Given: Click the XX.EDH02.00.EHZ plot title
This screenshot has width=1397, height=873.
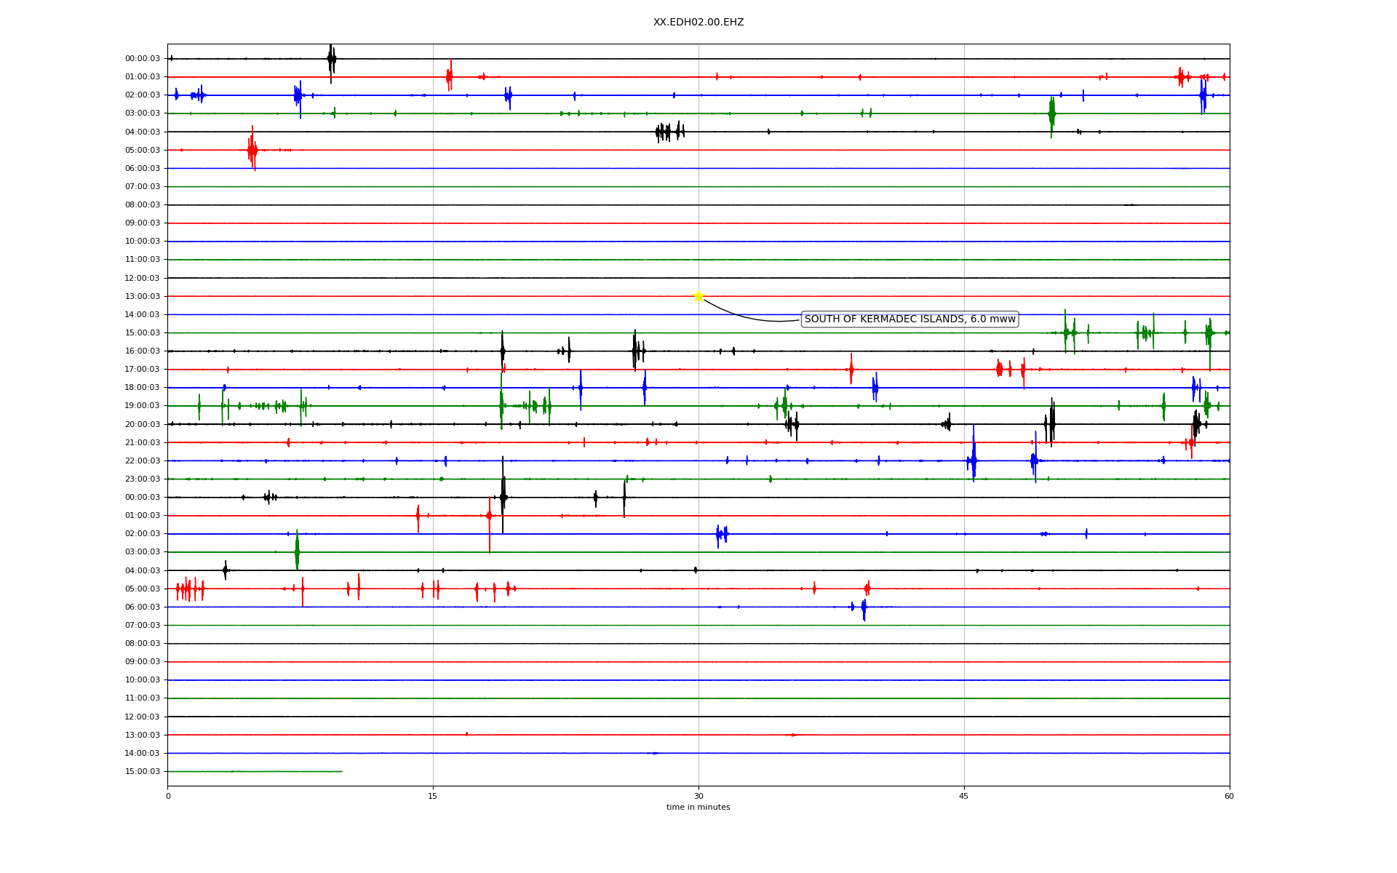Looking at the screenshot, I should [x=698, y=23].
